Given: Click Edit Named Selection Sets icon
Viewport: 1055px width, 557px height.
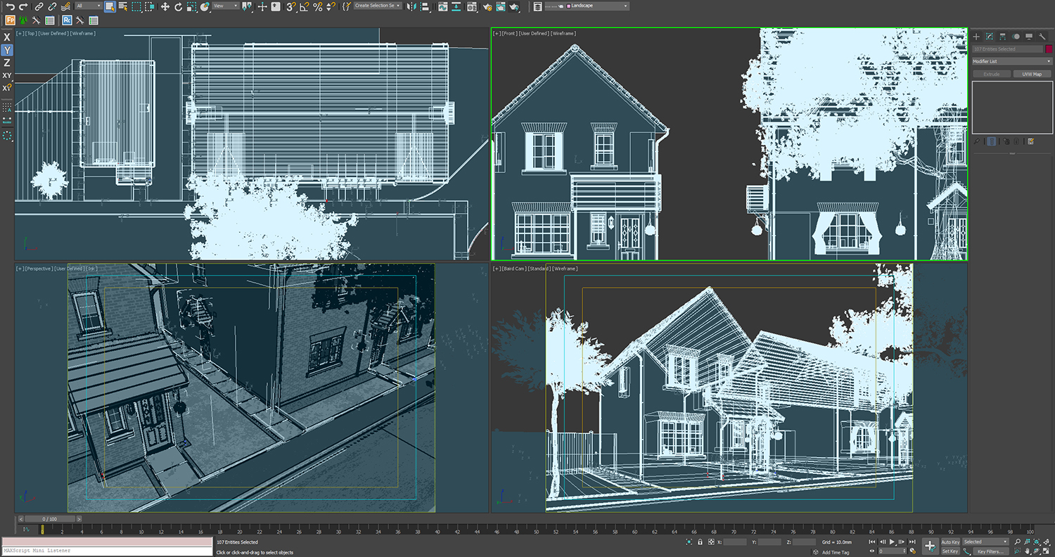Looking at the screenshot, I should point(347,6).
